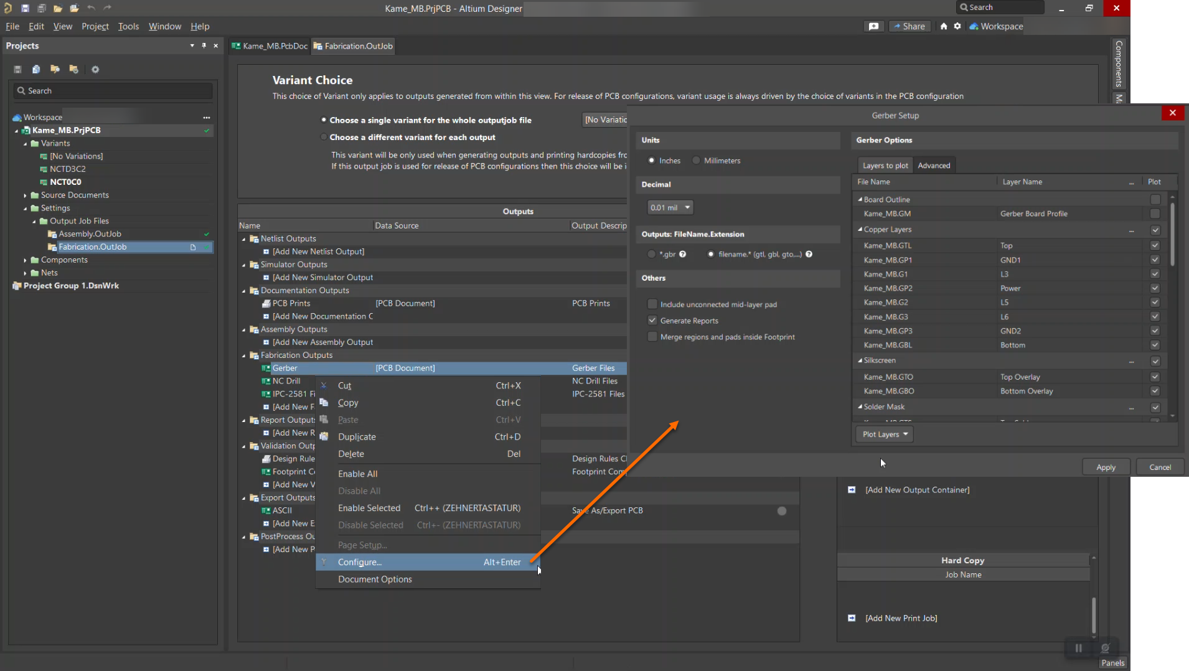Open the 0.01 mil Decimal dropdown
Screen dimensions: 1189x671
670,208
